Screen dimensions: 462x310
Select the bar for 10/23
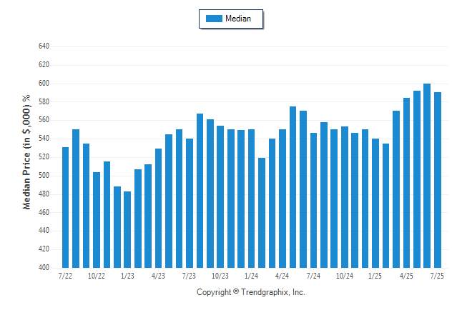pos(220,196)
